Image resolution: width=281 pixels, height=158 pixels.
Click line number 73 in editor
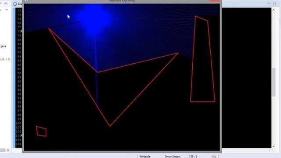point(19,11)
